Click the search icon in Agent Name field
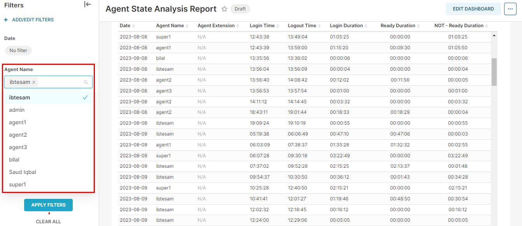This screenshot has width=522, height=226. pyautogui.click(x=86, y=82)
